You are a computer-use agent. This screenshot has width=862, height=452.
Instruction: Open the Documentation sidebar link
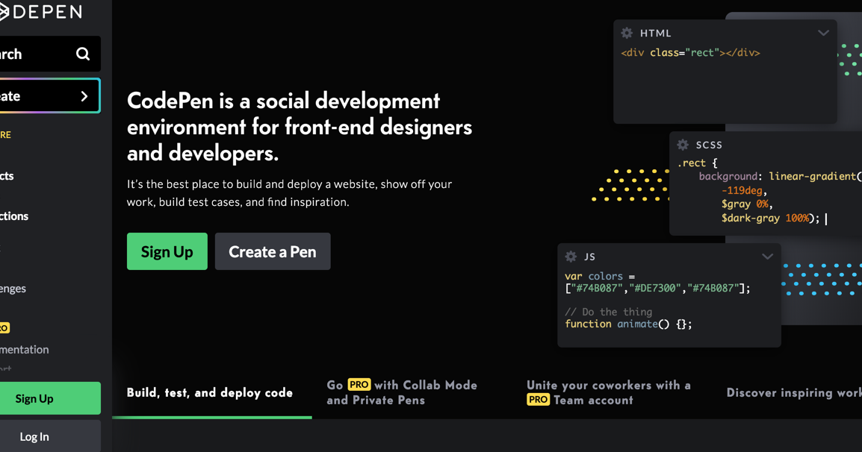pos(24,349)
